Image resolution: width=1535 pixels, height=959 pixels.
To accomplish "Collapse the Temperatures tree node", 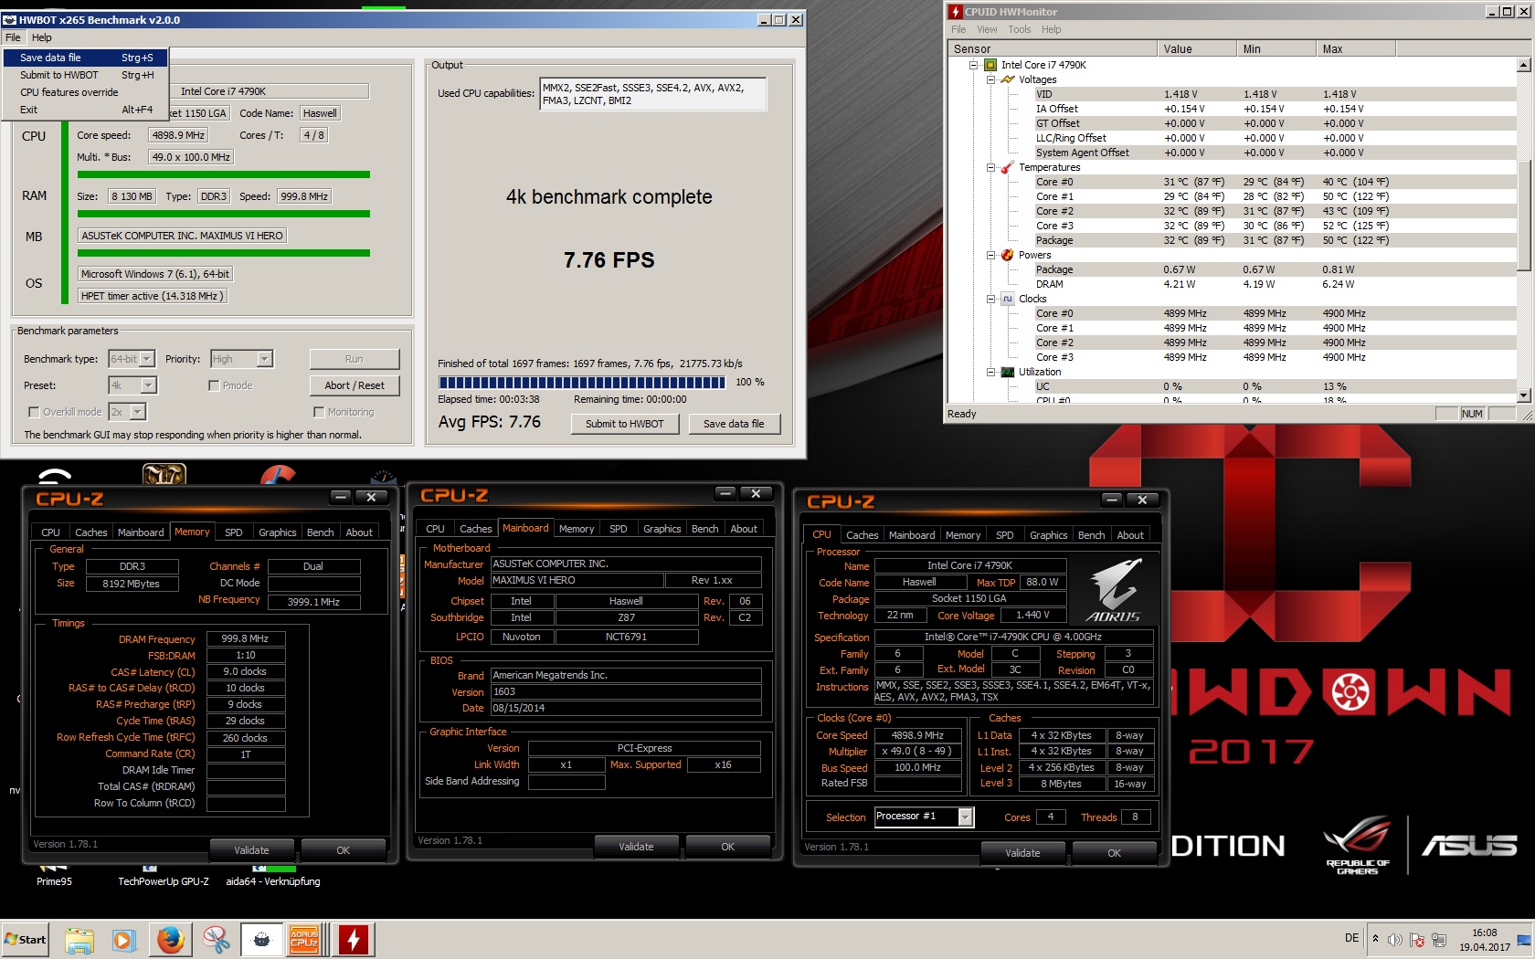I will [990, 167].
